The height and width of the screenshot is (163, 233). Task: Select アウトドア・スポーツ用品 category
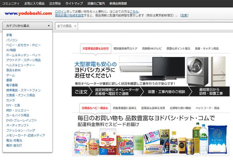23,60
